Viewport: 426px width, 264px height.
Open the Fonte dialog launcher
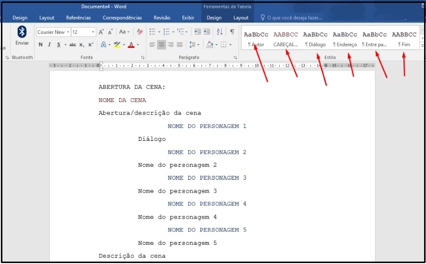pyautogui.click(x=143, y=57)
